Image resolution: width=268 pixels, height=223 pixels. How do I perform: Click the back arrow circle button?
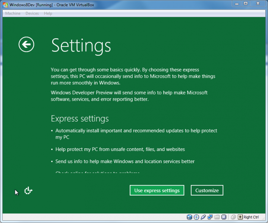click(x=26, y=44)
